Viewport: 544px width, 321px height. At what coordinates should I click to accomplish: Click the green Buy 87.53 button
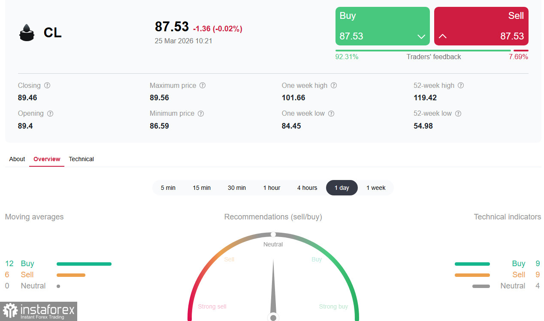(x=383, y=26)
